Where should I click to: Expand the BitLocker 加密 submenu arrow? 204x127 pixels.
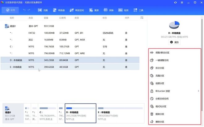[x=198, y=91]
